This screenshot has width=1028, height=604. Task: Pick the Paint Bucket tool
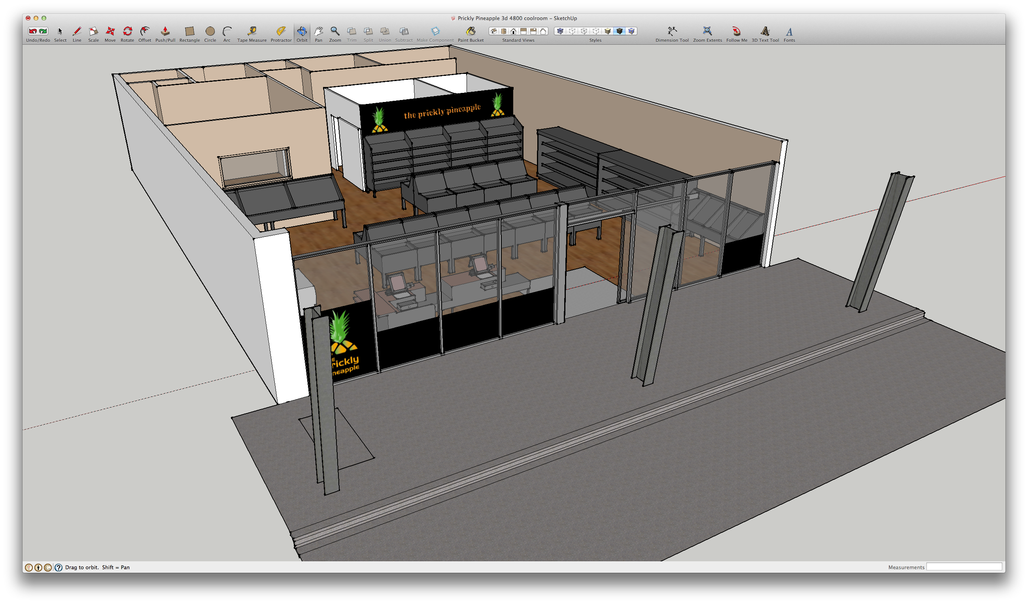click(471, 31)
